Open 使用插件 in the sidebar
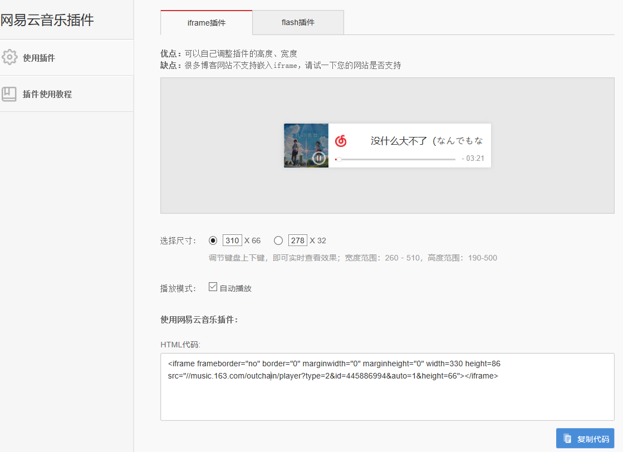 click(67, 57)
